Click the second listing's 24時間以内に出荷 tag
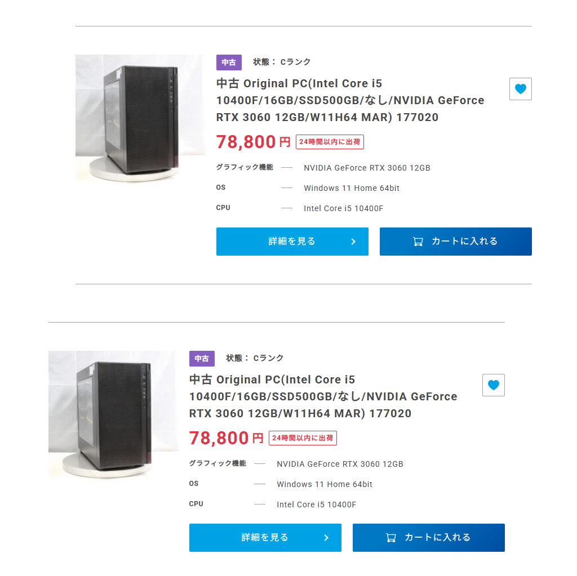 [x=303, y=438]
